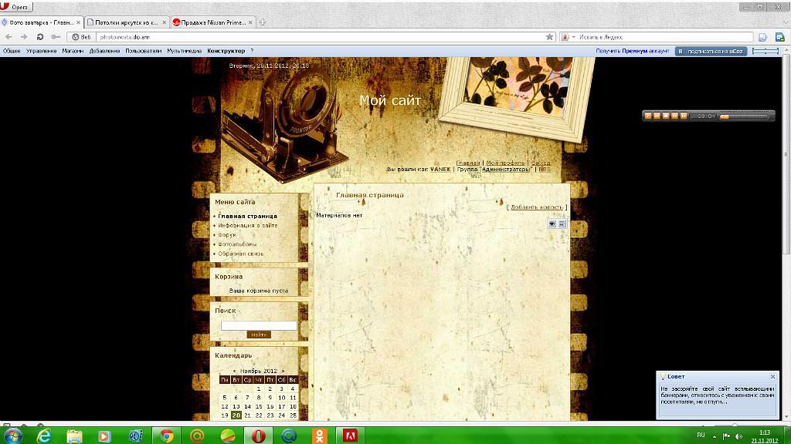791x444 pixels.
Task: Open a new tab with plus button
Action: [263, 22]
